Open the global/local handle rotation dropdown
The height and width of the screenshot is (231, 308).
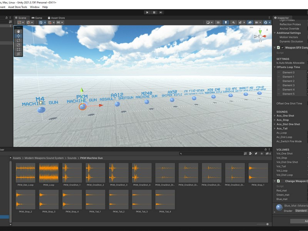(30, 22)
